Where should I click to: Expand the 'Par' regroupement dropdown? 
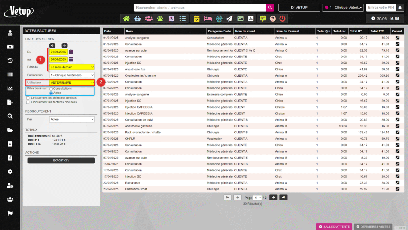[x=72, y=119]
